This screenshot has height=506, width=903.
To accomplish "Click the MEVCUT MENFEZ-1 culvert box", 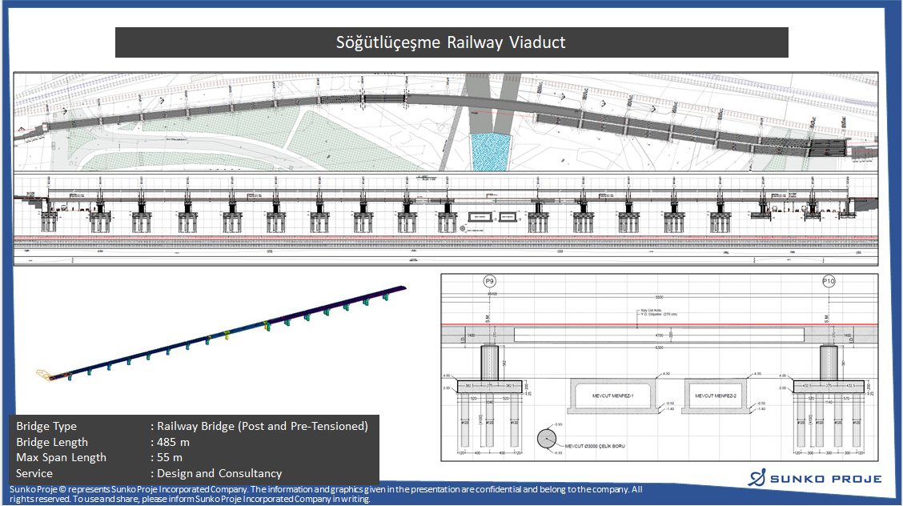I will 612,396.
